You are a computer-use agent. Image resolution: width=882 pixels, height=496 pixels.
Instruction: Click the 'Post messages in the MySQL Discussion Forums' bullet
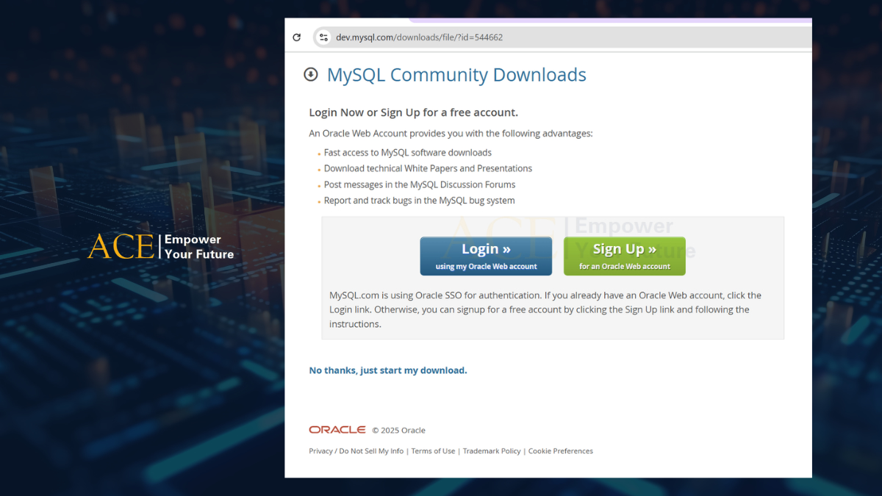click(x=419, y=184)
